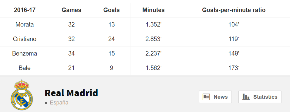Click the 2016-17 column header
Image resolution: width=290 pixels, height=112 pixels.
[25, 10]
